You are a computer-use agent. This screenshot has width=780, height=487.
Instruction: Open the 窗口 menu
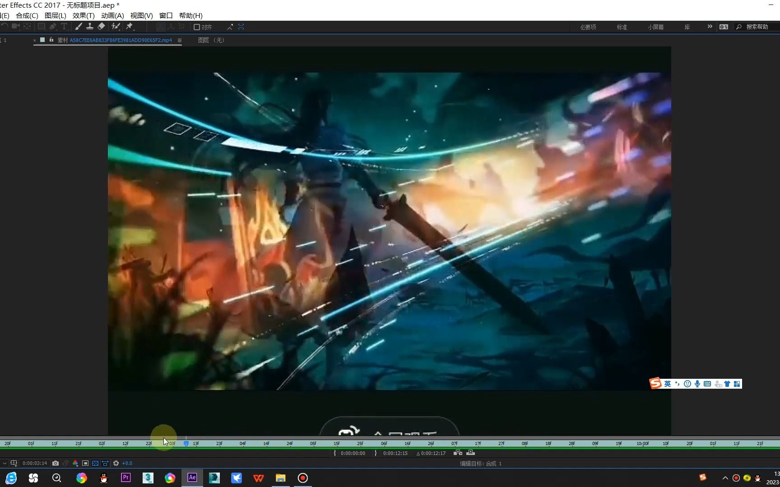coord(166,15)
